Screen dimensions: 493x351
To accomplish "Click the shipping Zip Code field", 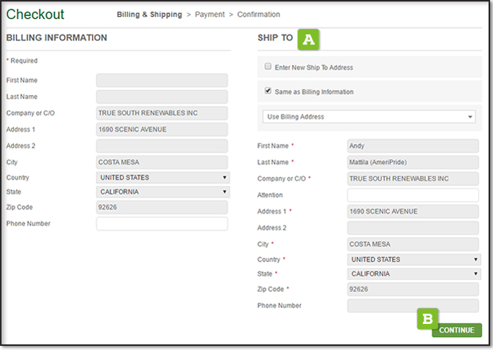I will pyautogui.click(x=413, y=290).
